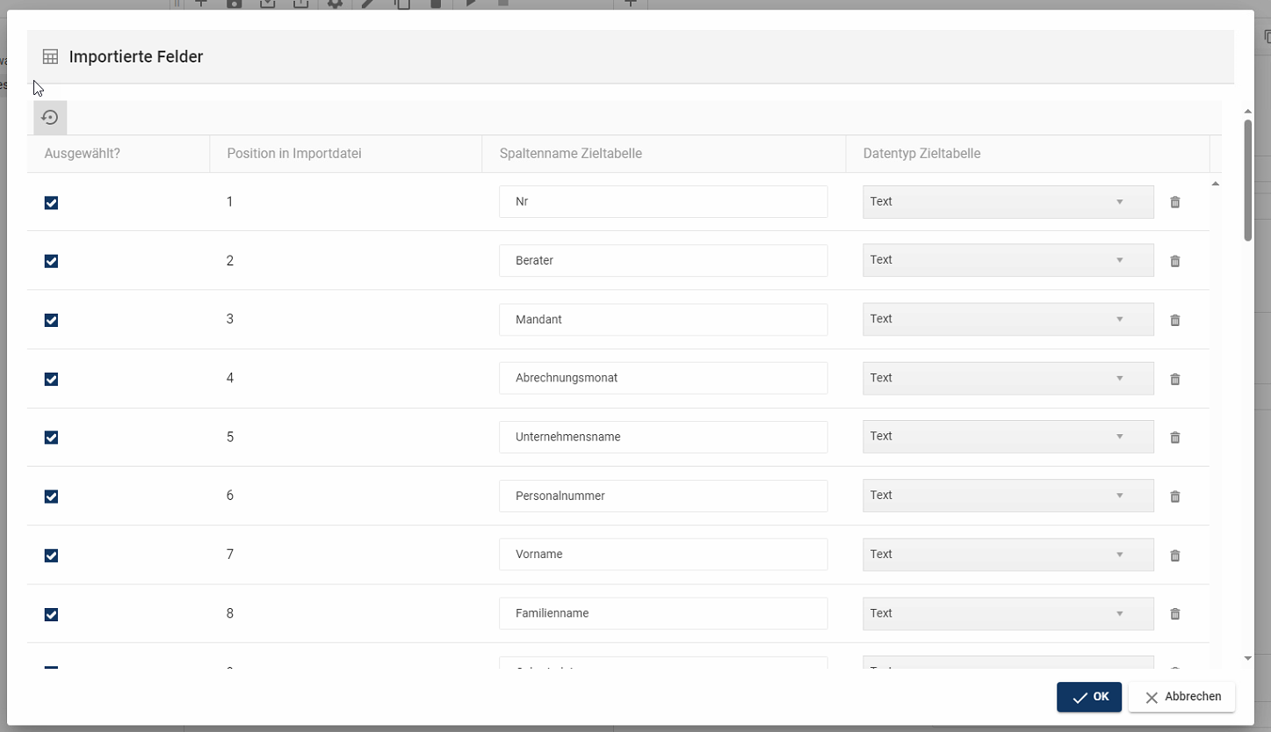Screen dimensions: 1271x732
Task: Uncheck the checkbox for position 1
Action: click(51, 203)
